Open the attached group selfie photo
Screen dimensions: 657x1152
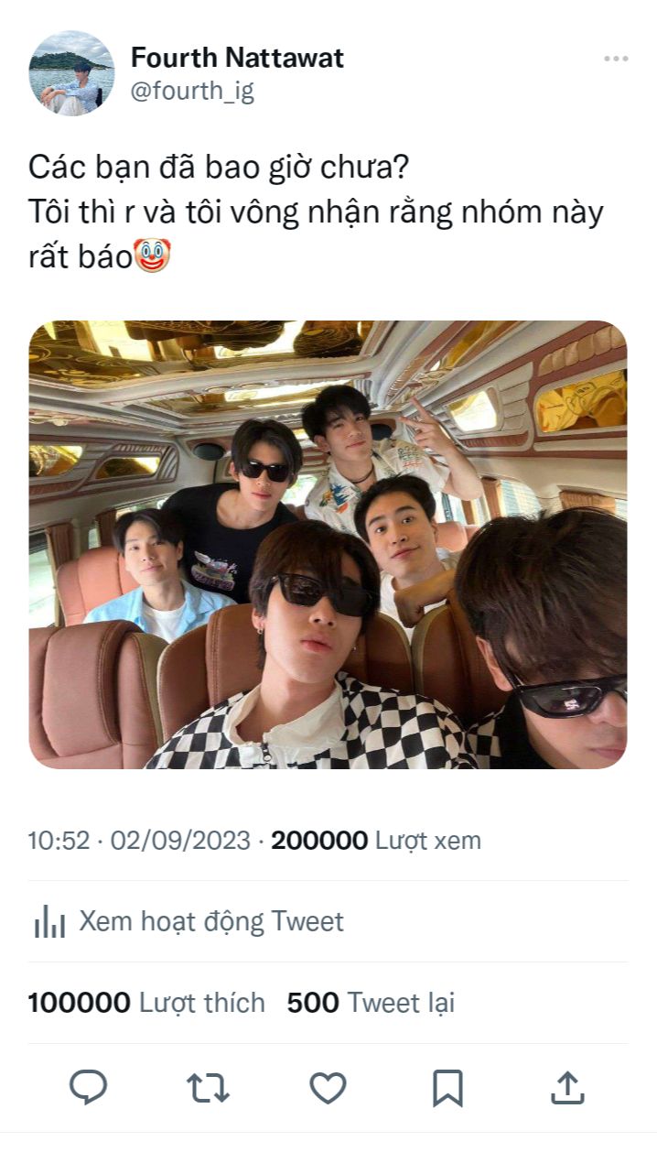[x=328, y=545]
